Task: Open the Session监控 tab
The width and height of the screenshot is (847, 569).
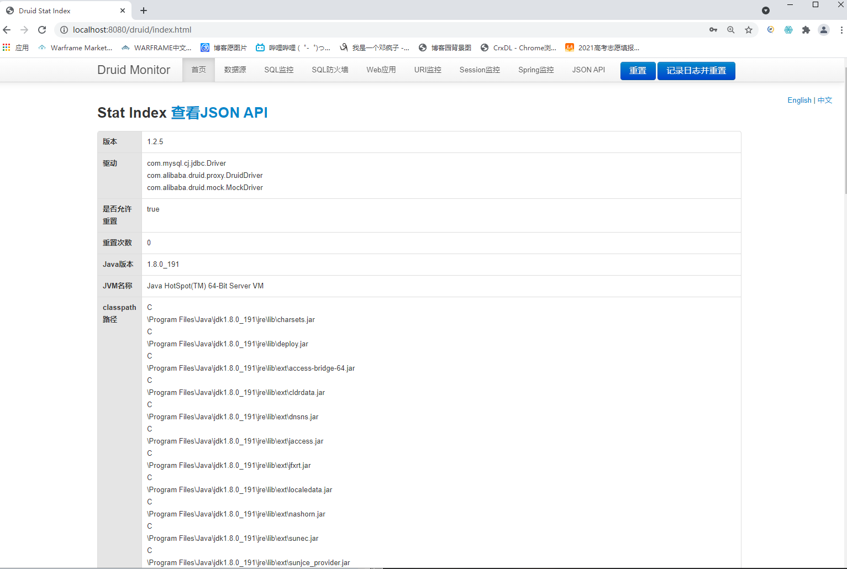Action: click(x=480, y=70)
